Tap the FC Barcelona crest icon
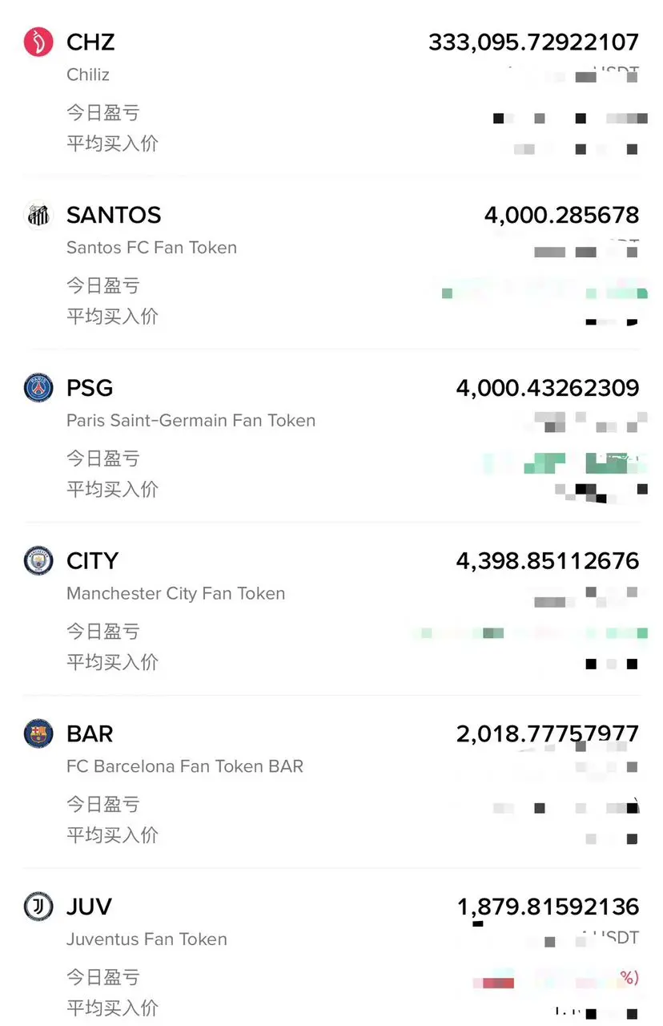This screenshot has height=1026, width=663. coord(38,733)
